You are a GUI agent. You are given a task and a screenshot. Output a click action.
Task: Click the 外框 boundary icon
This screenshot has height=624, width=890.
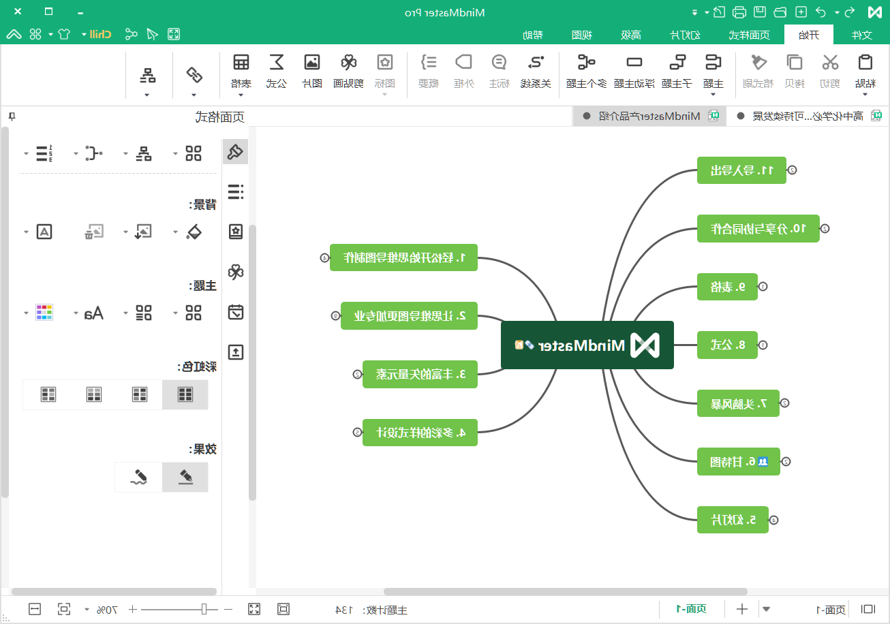pos(463,63)
